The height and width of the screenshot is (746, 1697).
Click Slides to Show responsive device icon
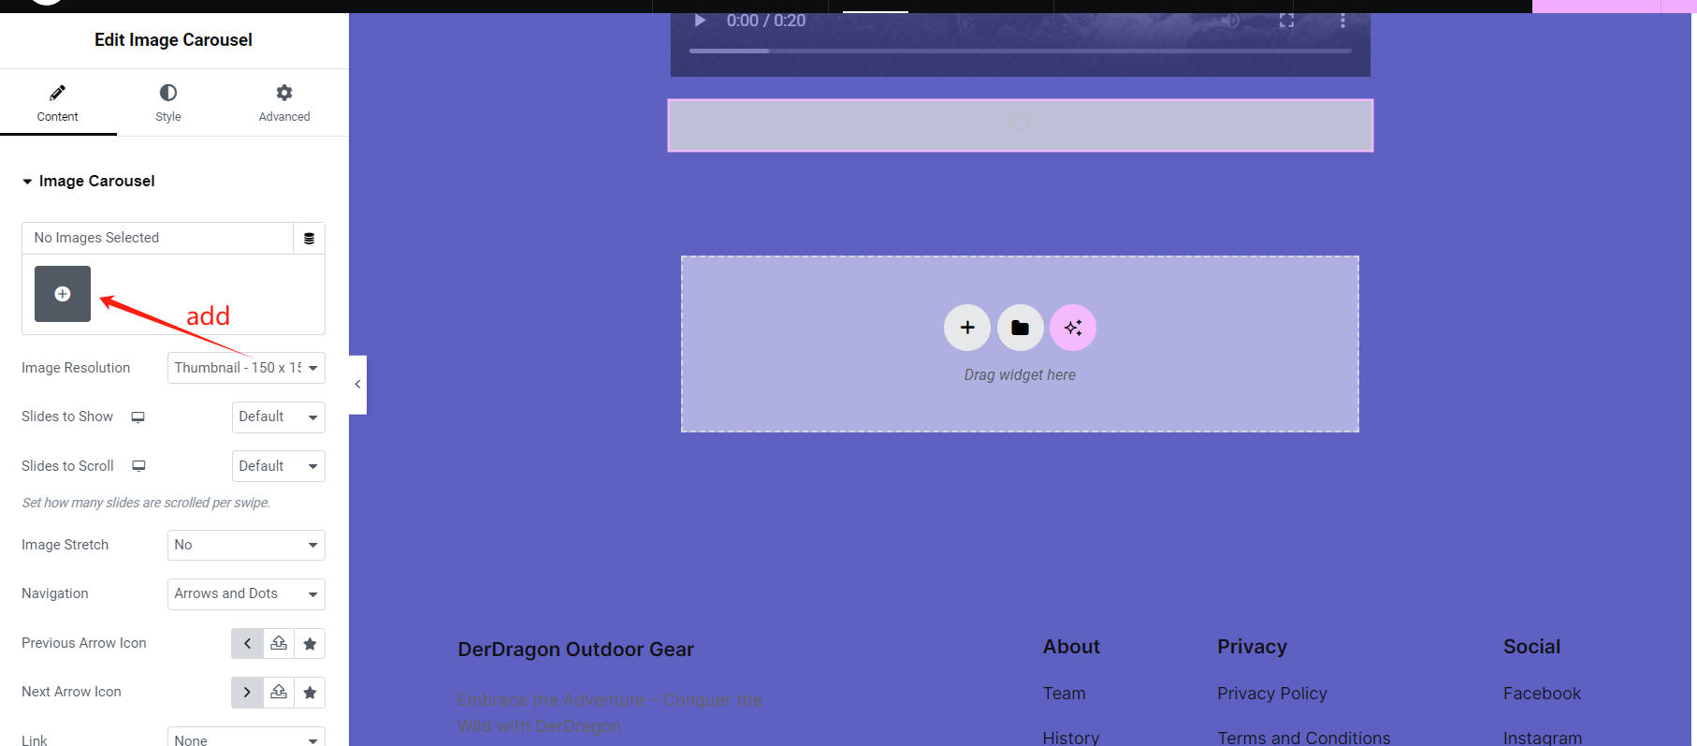[138, 417]
